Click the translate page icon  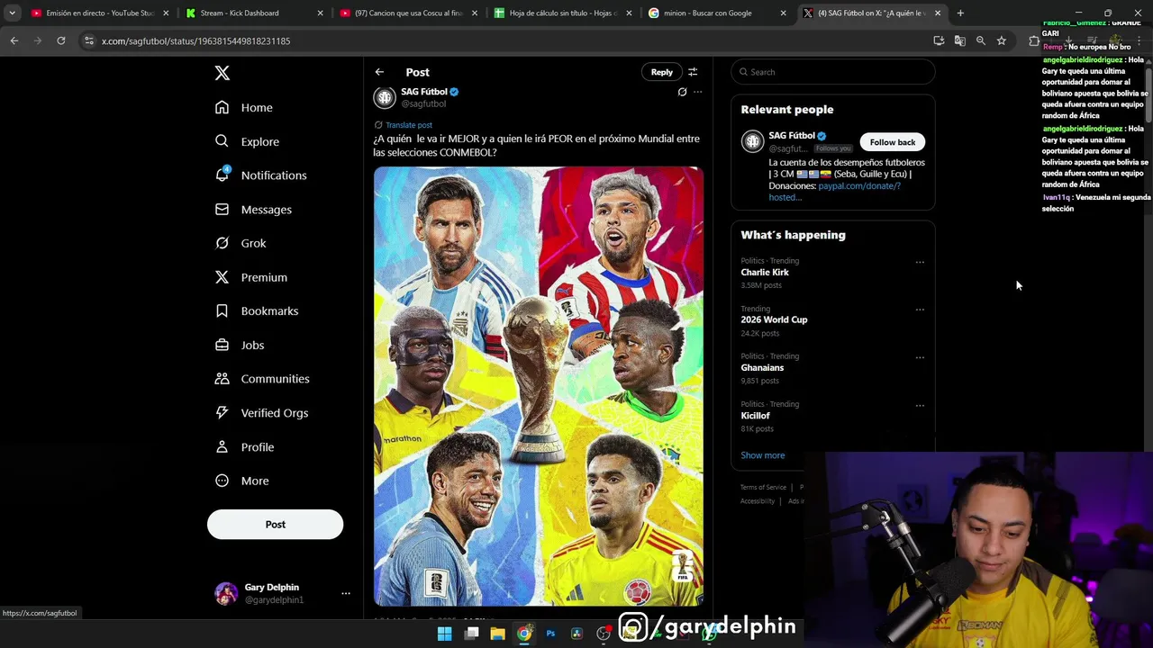click(x=959, y=40)
